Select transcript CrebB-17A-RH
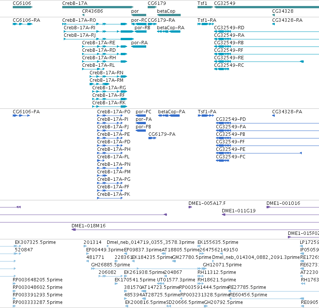 coord(105,62)
